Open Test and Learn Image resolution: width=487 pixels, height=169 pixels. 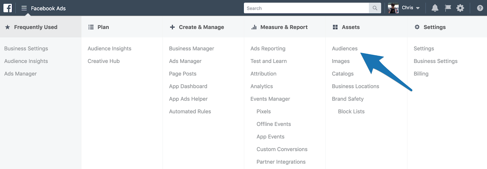(268, 61)
